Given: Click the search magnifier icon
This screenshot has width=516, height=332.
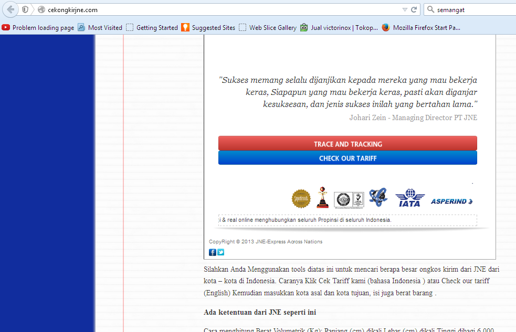Looking at the screenshot, I should (430, 9).
